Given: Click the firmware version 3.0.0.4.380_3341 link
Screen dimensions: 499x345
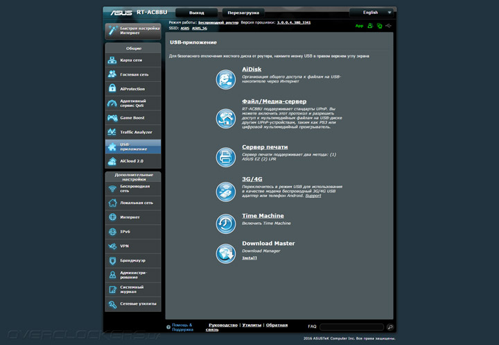Looking at the screenshot, I should tap(294, 23).
